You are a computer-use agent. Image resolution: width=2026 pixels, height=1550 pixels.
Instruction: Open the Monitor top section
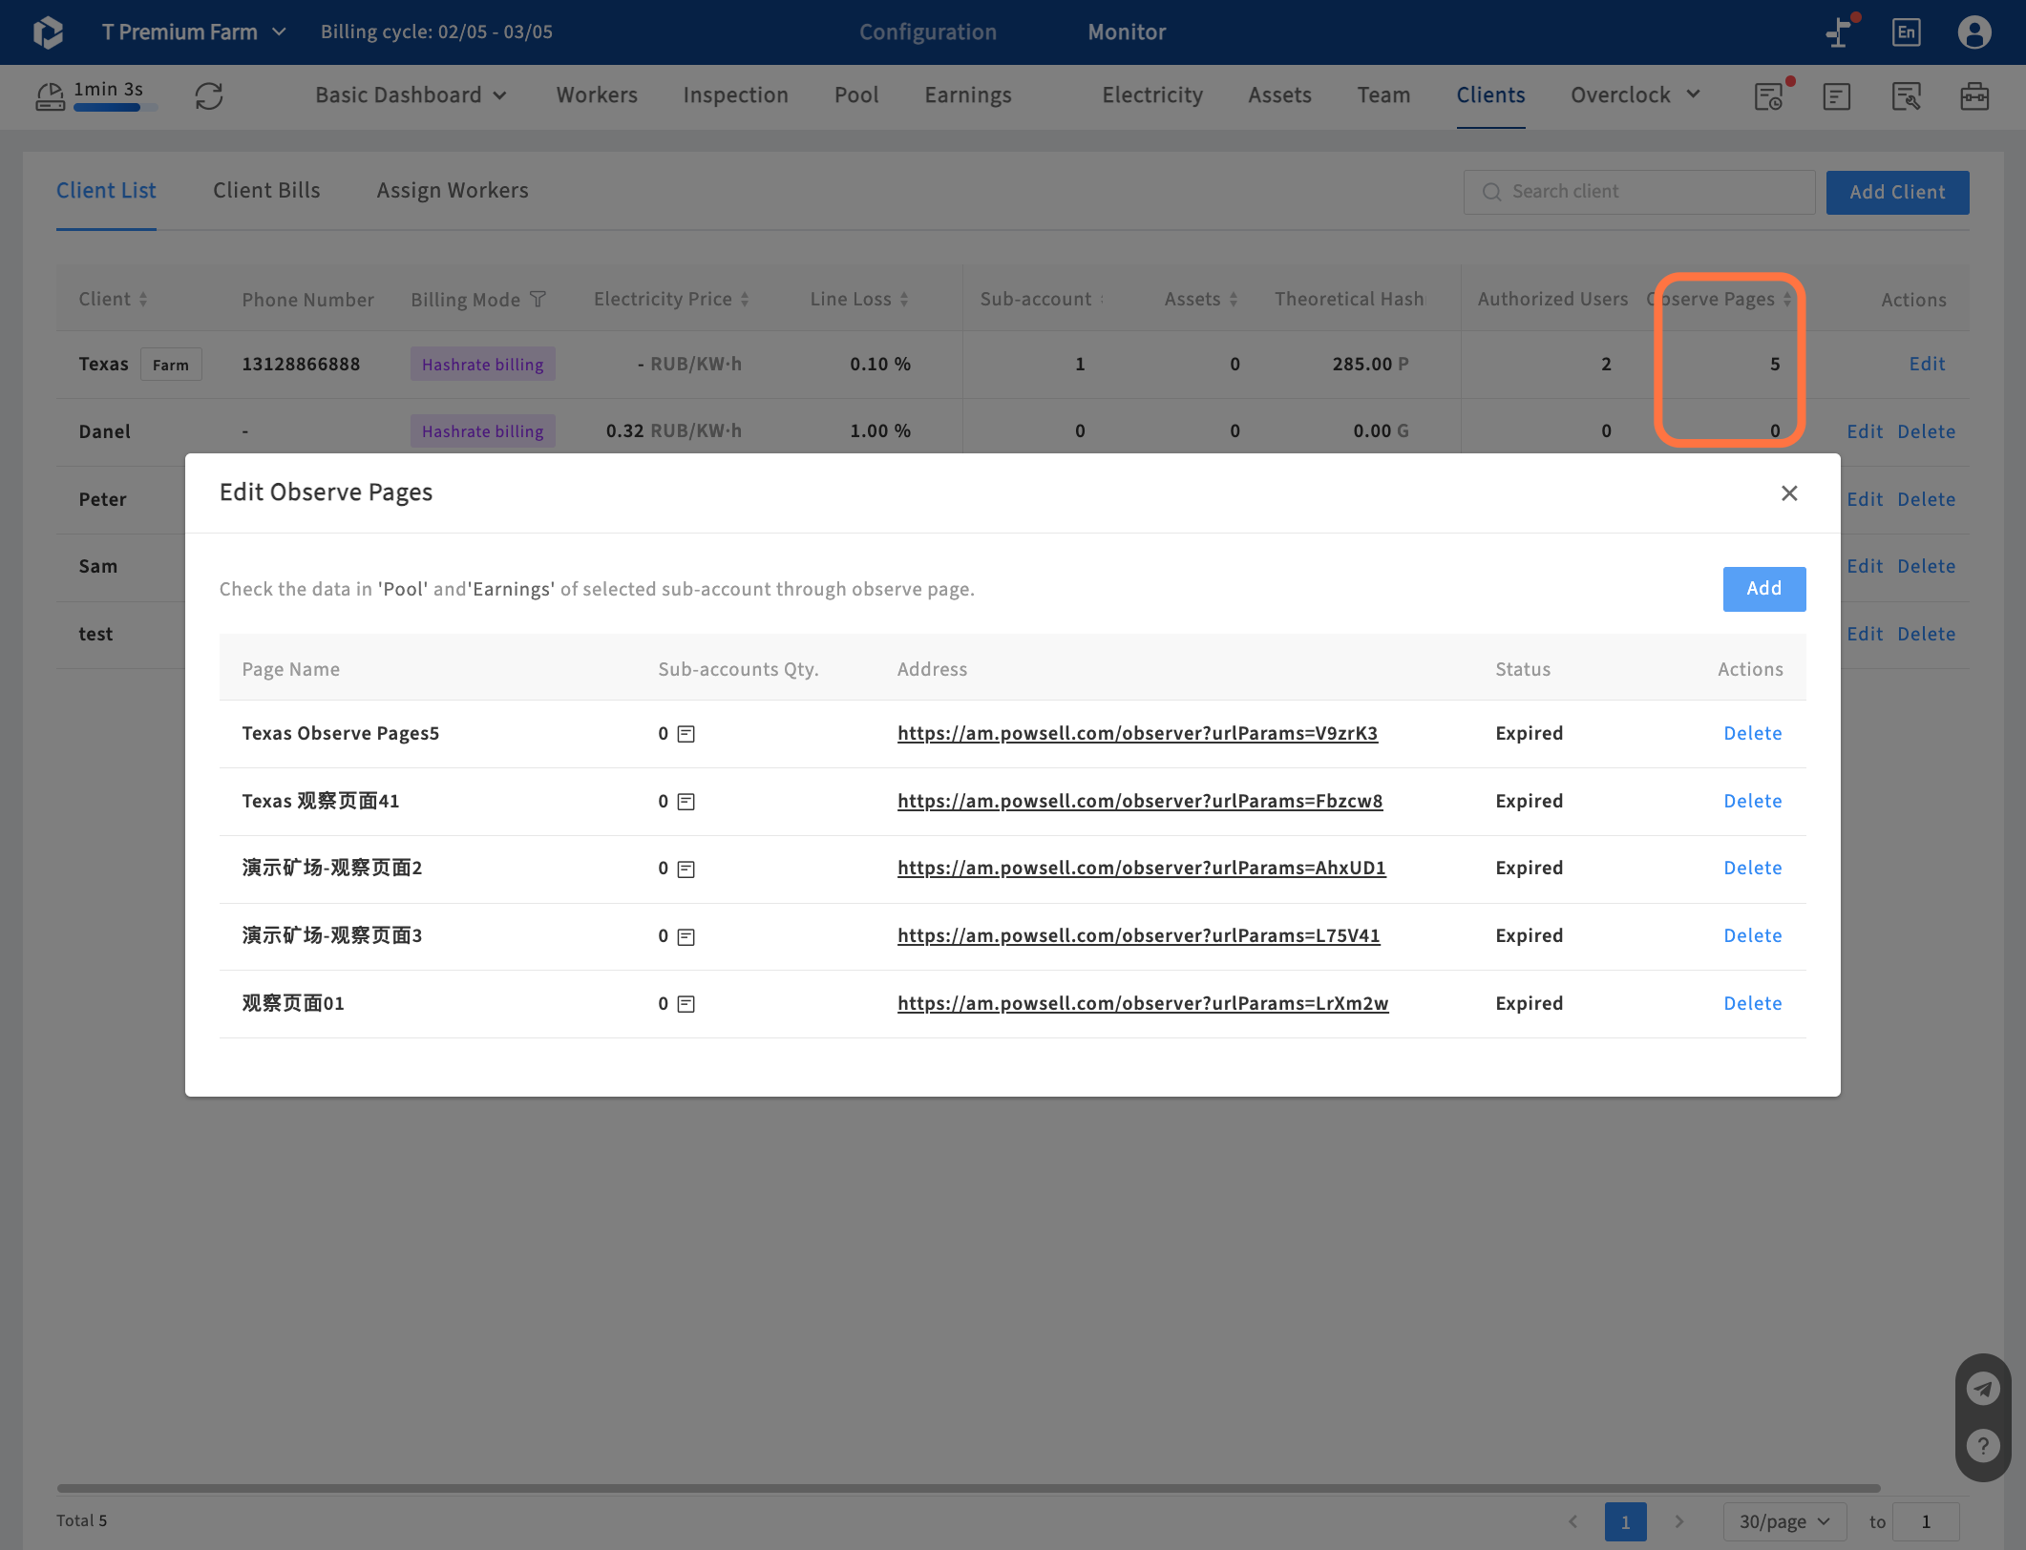[1127, 32]
